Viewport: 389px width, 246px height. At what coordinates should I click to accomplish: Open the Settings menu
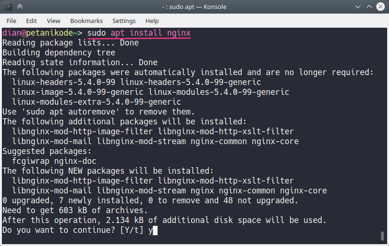click(x=124, y=21)
